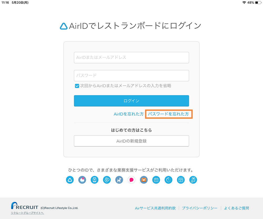
Task: Click the pink dot bubble service icon
Action: [x=82, y=180]
